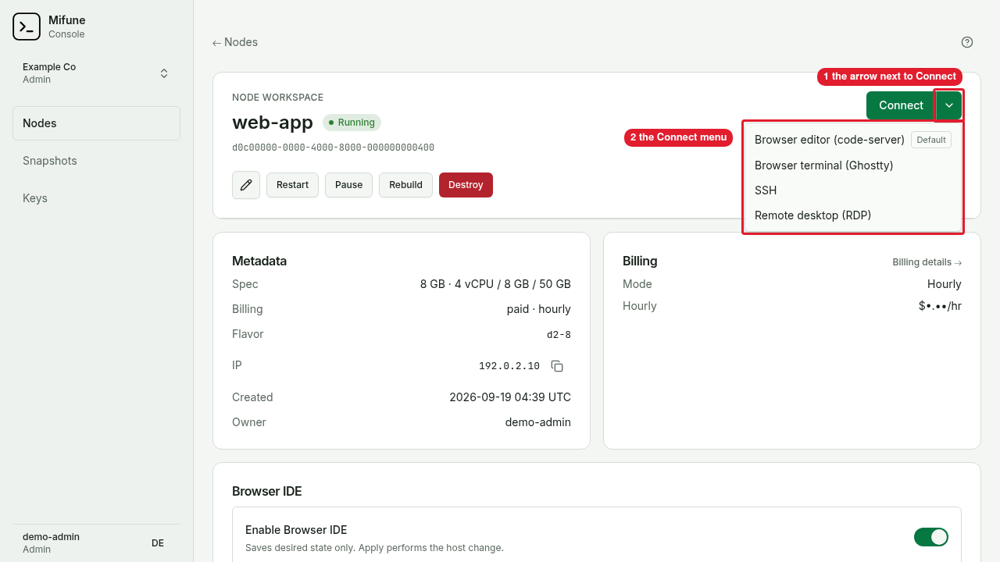Image resolution: width=1000 pixels, height=562 pixels.
Task: Open the help question-mark icon
Action: pos(967,42)
